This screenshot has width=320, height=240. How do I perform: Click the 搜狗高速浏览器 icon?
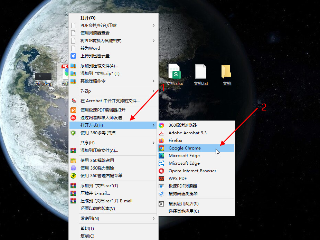pyautogui.click(x=161, y=194)
